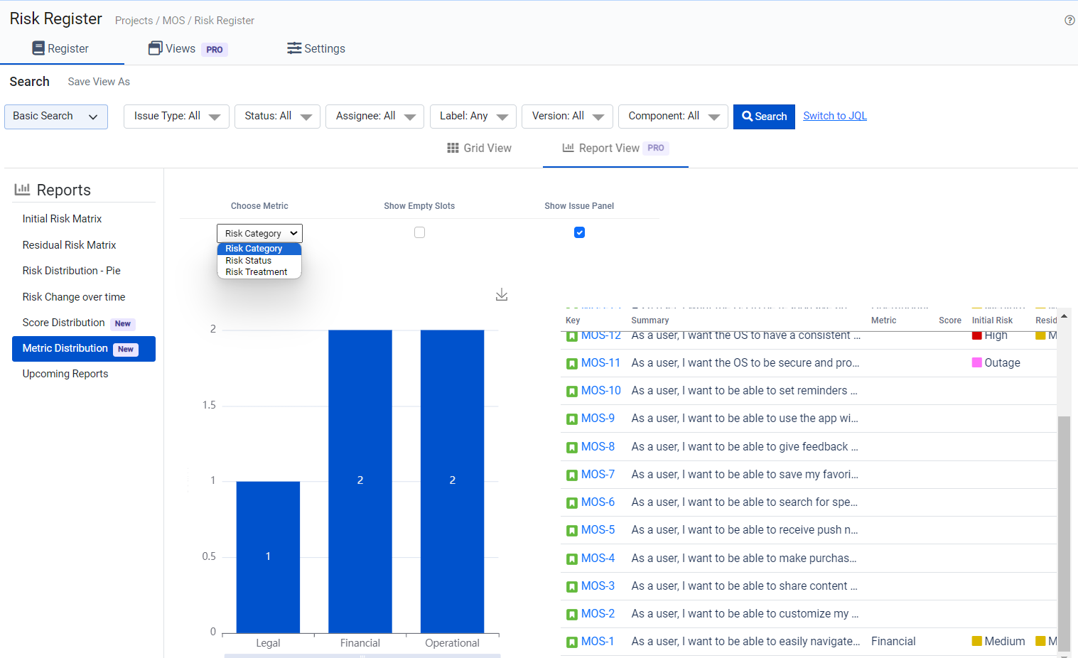Viewport: 1078px width, 658px height.
Task: Click the Switch to JQL link
Action: pyautogui.click(x=835, y=116)
